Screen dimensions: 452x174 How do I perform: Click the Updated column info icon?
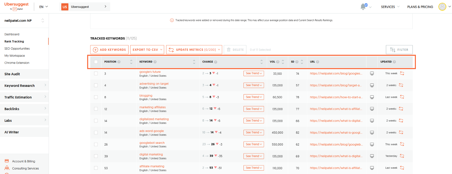(x=394, y=62)
